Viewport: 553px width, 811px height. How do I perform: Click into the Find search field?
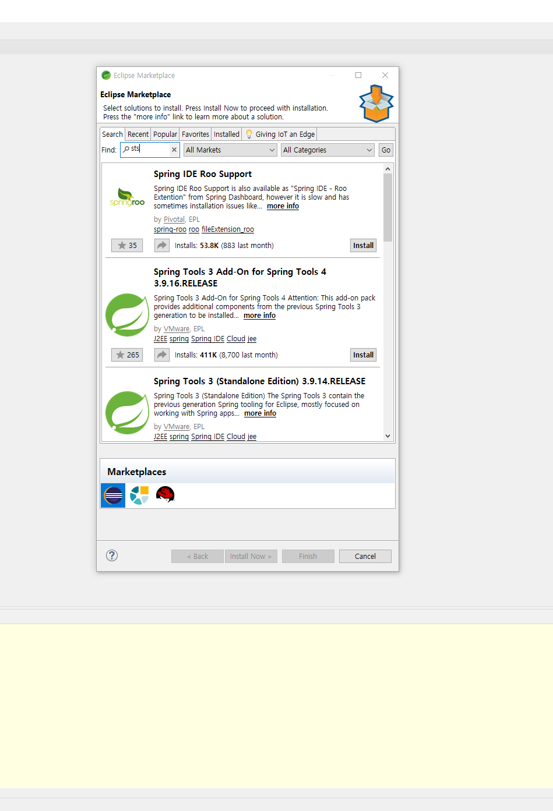[x=150, y=150]
